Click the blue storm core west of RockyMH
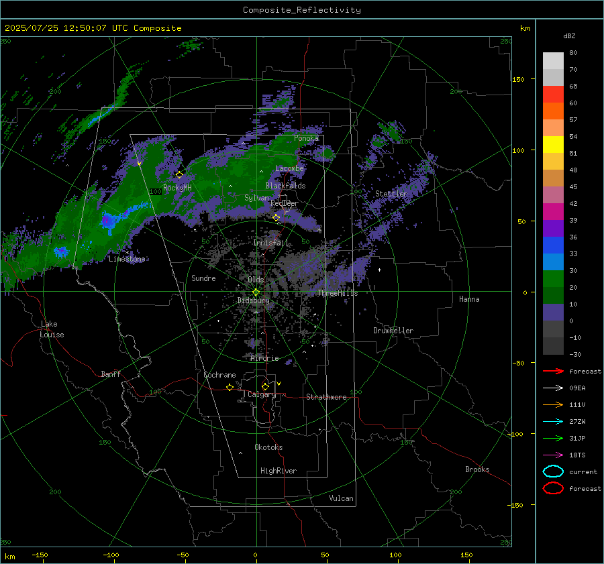 tap(108, 221)
